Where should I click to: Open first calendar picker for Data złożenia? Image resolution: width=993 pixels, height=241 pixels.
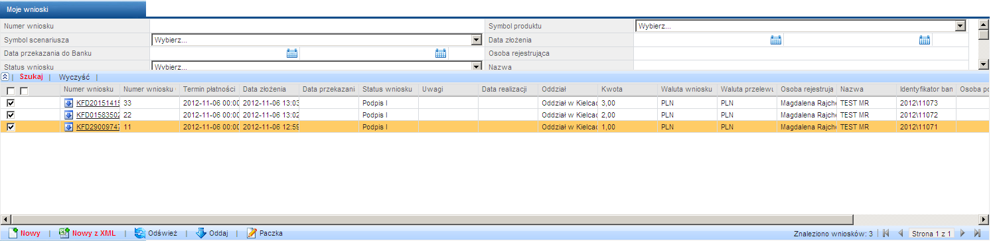click(776, 40)
